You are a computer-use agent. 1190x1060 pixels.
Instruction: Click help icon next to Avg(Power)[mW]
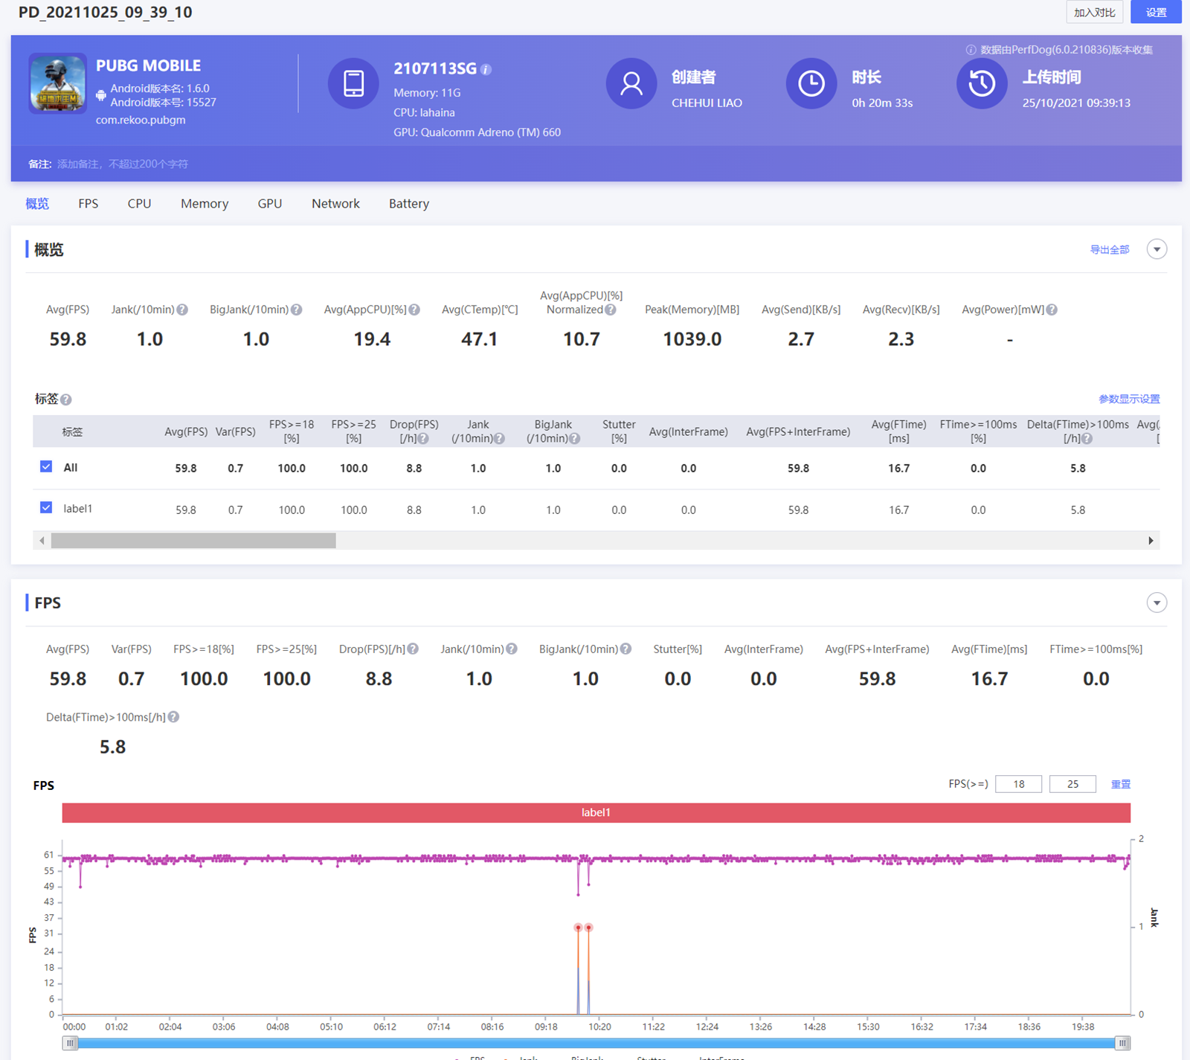click(x=1052, y=309)
